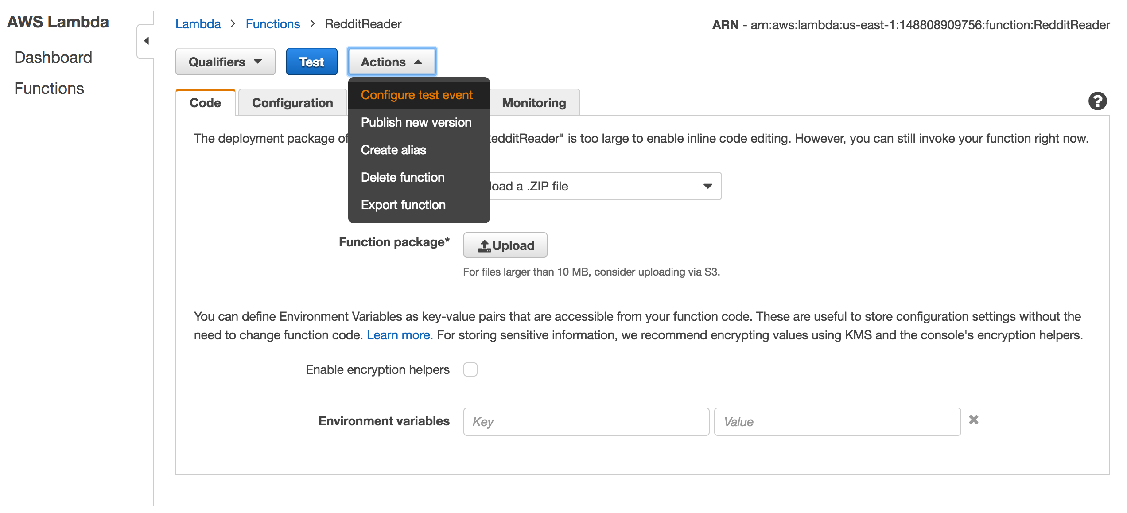Switch to the Code tab

tap(205, 103)
